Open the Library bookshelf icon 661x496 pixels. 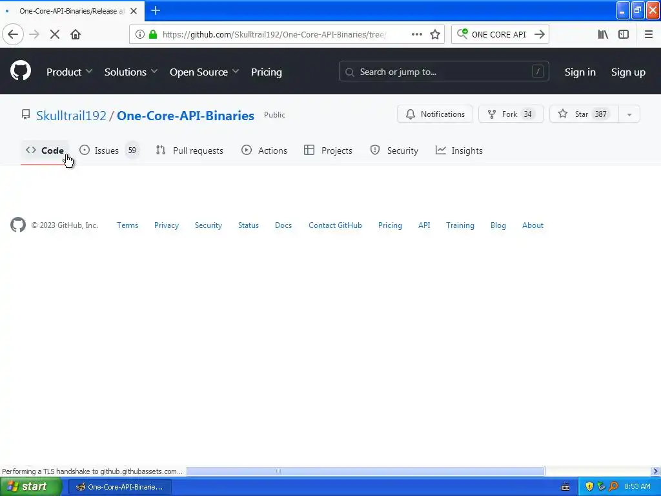point(603,35)
